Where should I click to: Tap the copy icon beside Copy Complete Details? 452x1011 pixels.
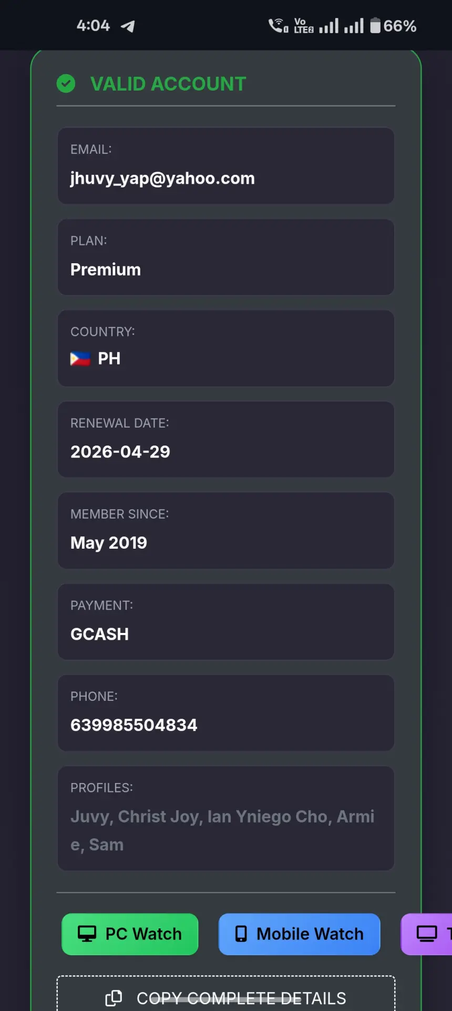pyautogui.click(x=114, y=997)
